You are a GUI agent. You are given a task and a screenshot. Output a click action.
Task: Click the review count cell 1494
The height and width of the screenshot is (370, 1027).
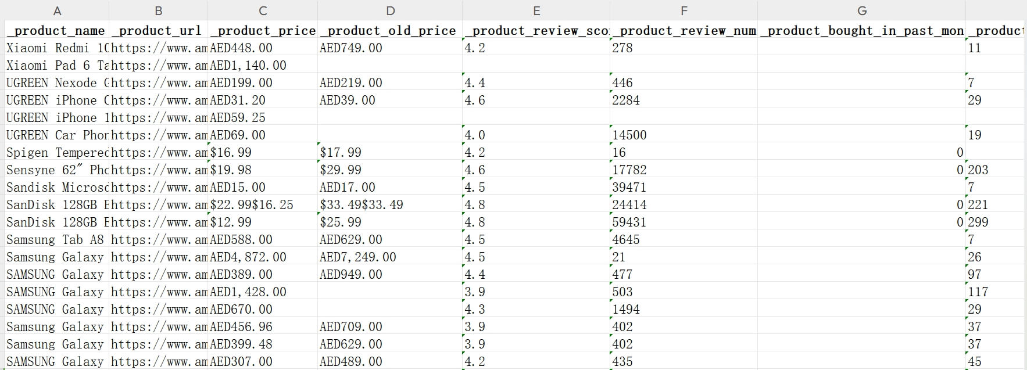[x=684, y=309]
